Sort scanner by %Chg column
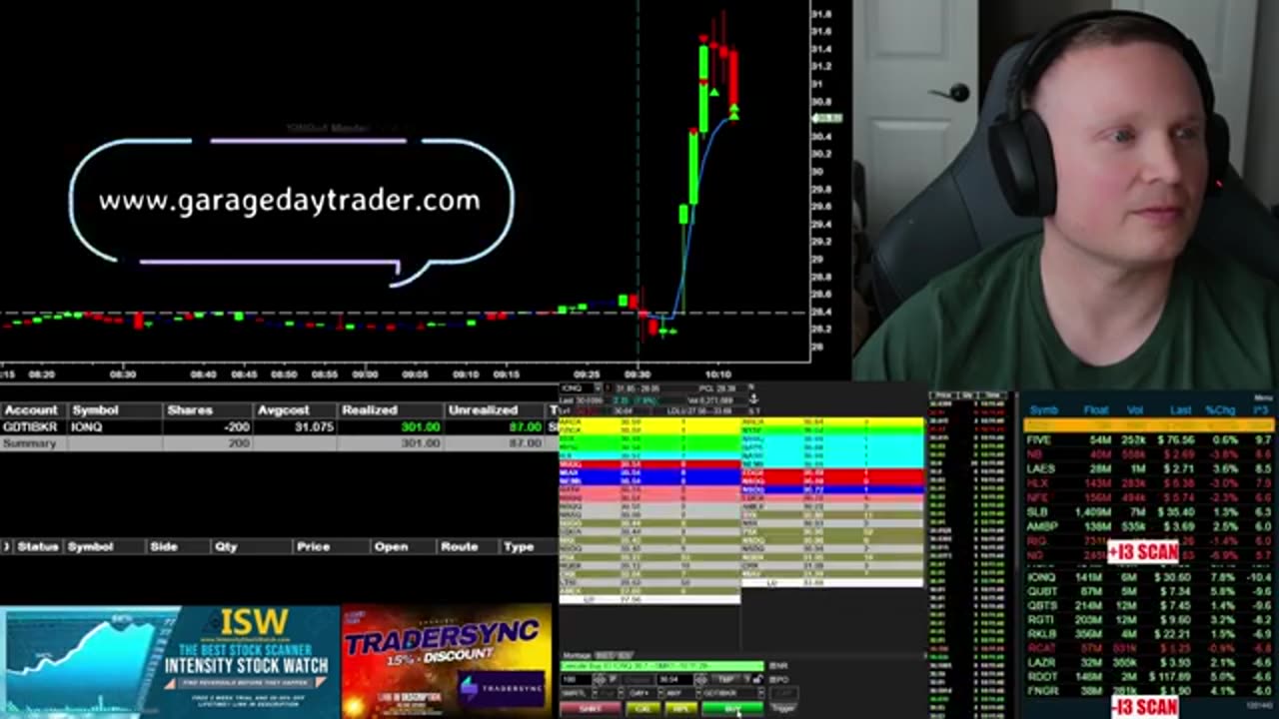 coord(1220,410)
